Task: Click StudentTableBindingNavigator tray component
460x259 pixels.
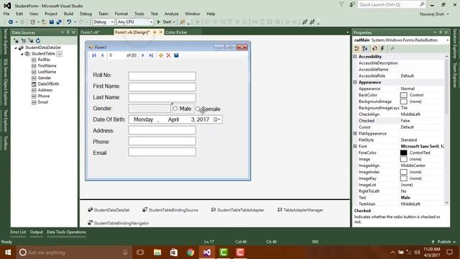Action: (x=119, y=223)
